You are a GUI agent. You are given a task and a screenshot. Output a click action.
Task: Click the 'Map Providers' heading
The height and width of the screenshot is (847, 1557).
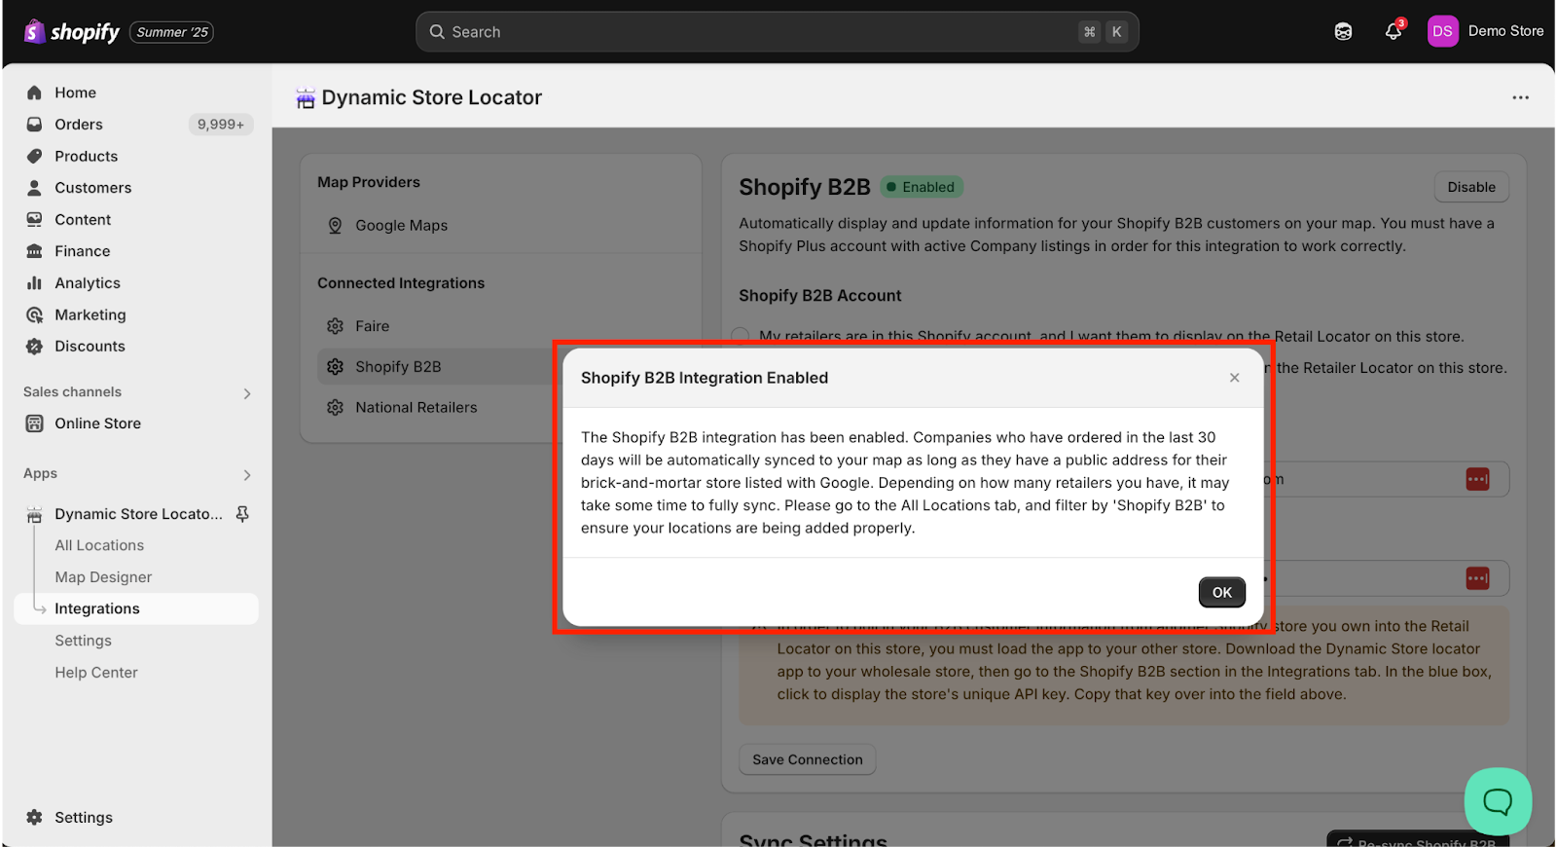pos(369,182)
